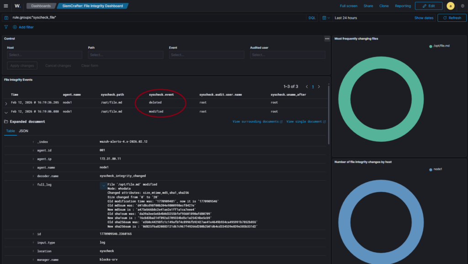Click the Wazuh logo icon
The width and height of the screenshot is (468, 264).
tap(17, 6)
